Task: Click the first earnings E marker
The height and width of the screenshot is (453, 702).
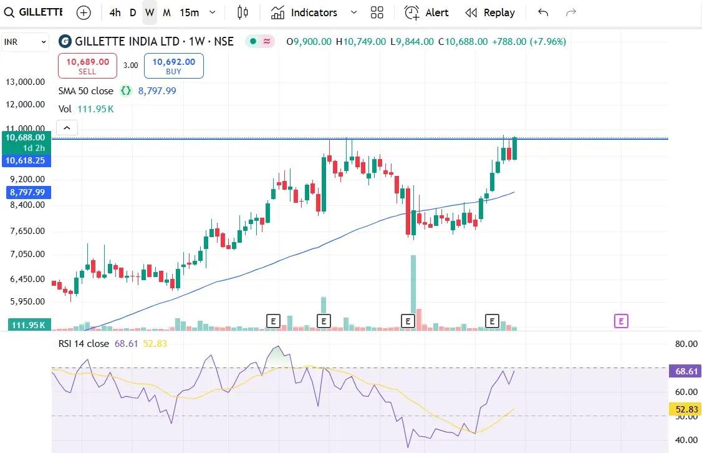Action: 273,321
